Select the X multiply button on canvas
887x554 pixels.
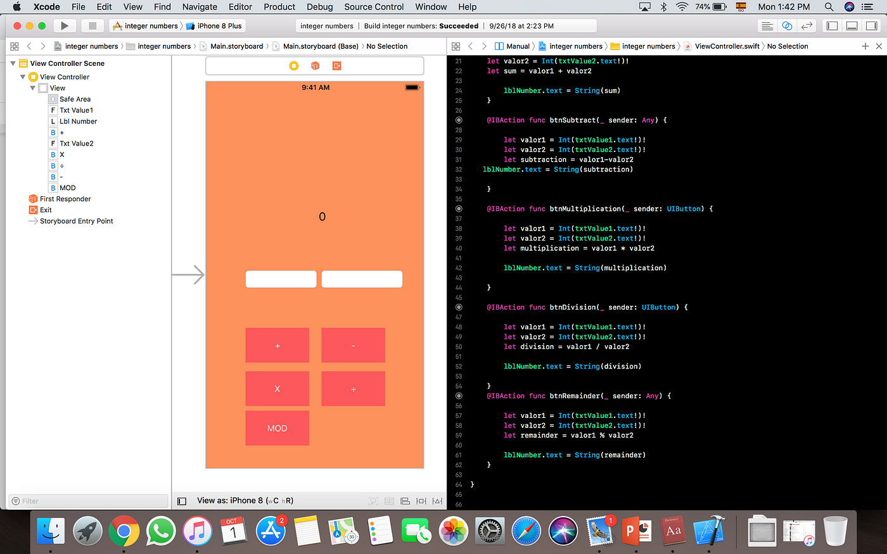pyautogui.click(x=278, y=389)
